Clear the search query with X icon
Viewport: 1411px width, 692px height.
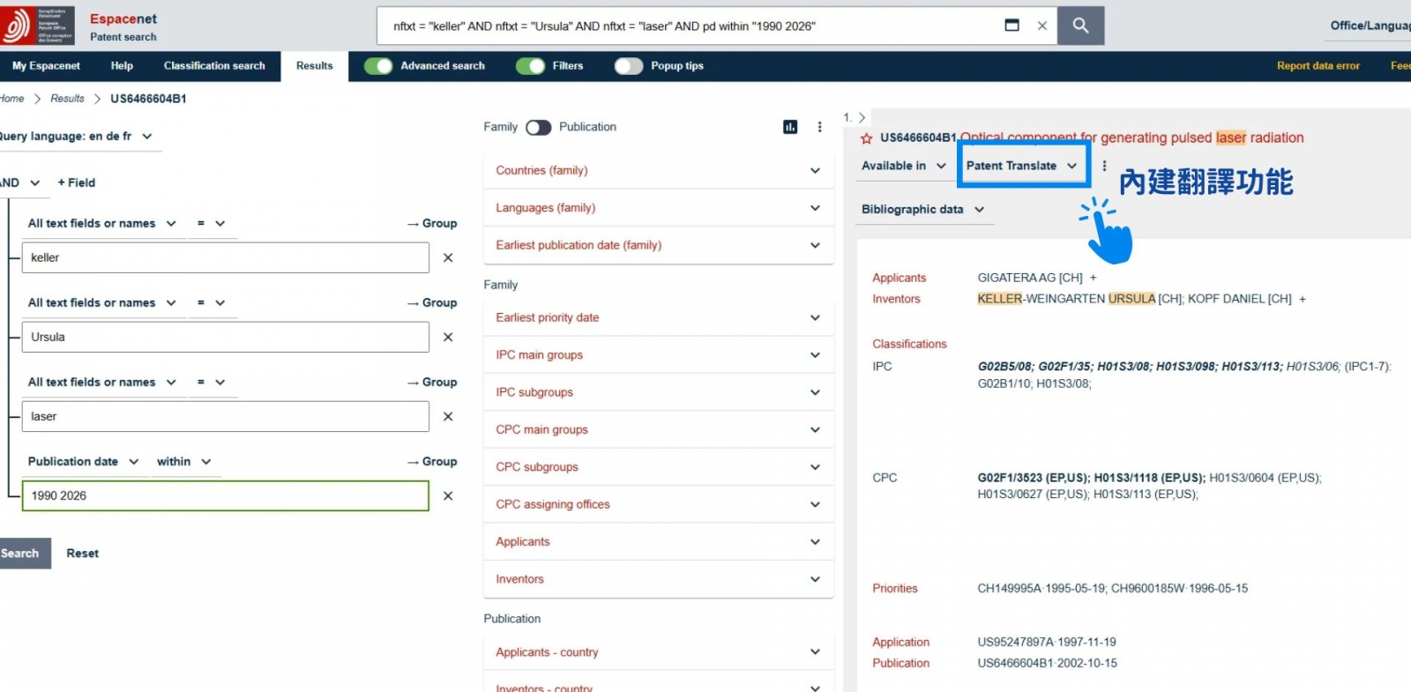click(x=1042, y=26)
